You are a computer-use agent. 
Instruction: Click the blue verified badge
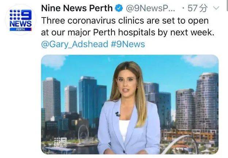pyautogui.click(x=119, y=8)
